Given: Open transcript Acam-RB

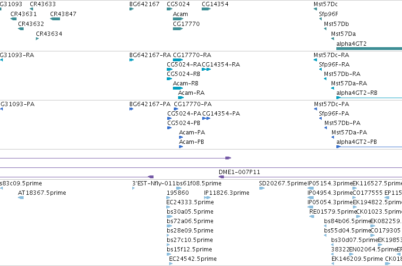Looking at the screenshot, I should coord(185,83).
